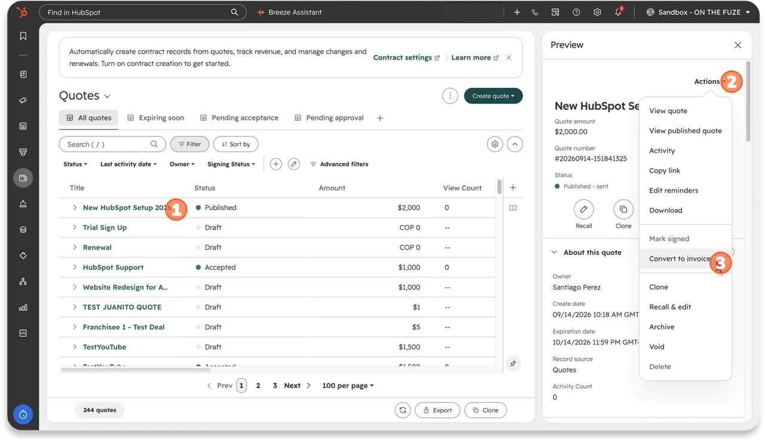Click the Breeze Assistant sparkle button
Screen dimensions: 765x442
point(289,13)
